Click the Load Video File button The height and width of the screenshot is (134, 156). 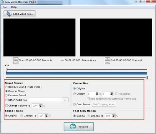[x=19, y=14]
